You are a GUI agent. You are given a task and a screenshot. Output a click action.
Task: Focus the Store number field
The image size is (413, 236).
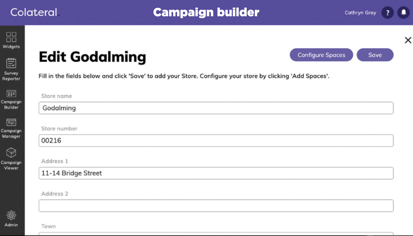(216, 141)
